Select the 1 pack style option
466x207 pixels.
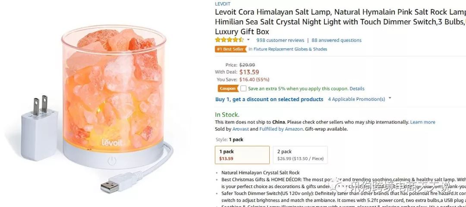242,155
